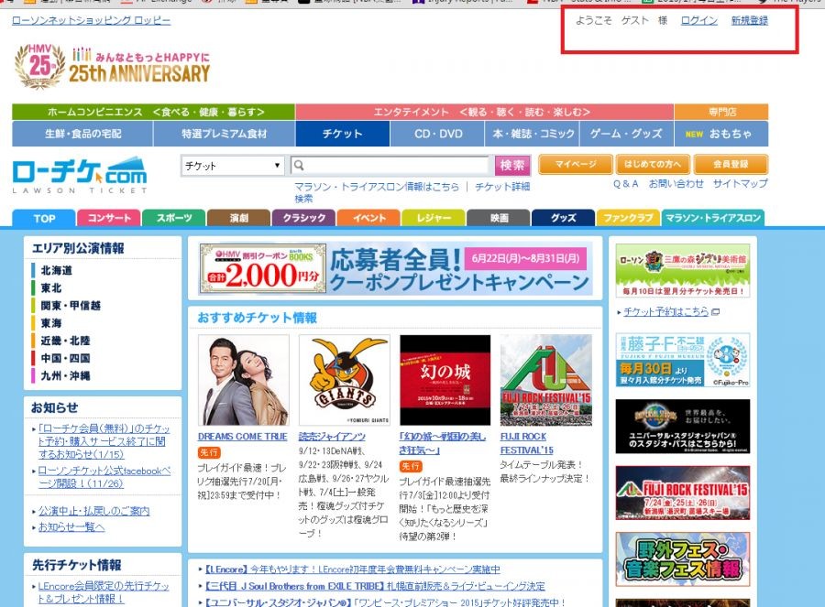The image size is (825, 607).
Task: Select the 本・雑誌・コミック menu item
Action: pyautogui.click(x=533, y=134)
